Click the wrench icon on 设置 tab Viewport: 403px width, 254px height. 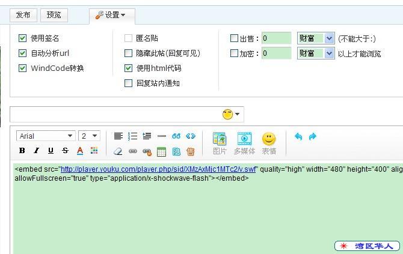click(x=99, y=15)
